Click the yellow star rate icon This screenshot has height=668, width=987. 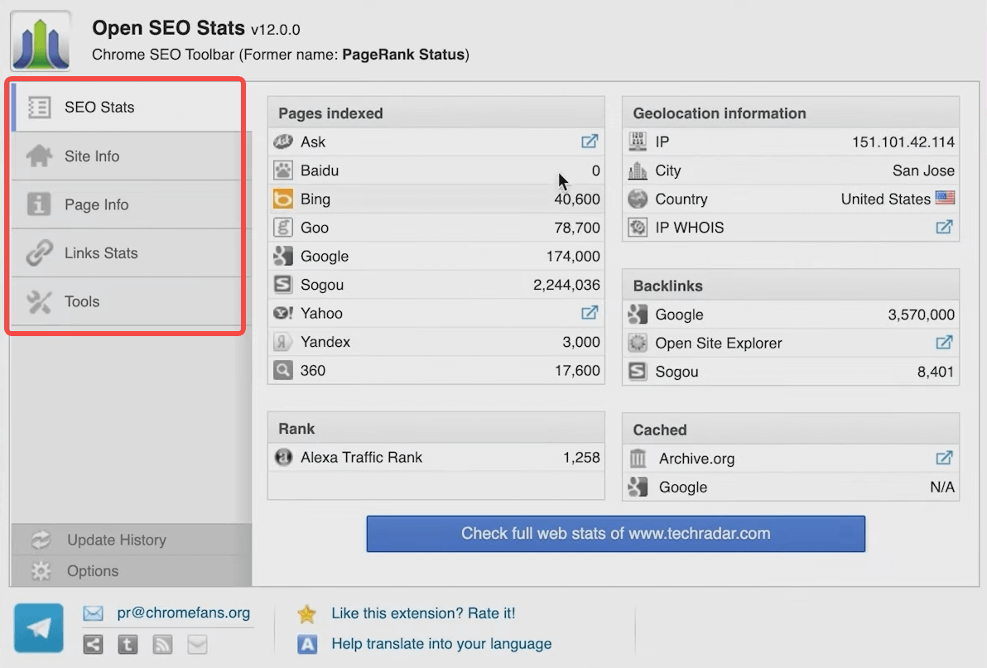pyautogui.click(x=306, y=613)
